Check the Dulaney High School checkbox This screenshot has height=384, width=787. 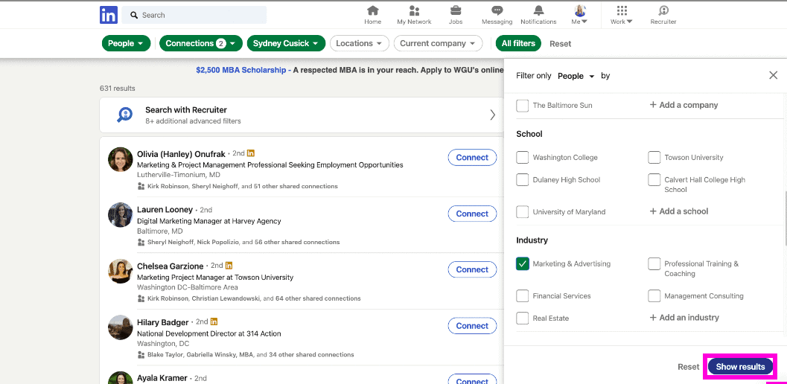click(x=523, y=179)
